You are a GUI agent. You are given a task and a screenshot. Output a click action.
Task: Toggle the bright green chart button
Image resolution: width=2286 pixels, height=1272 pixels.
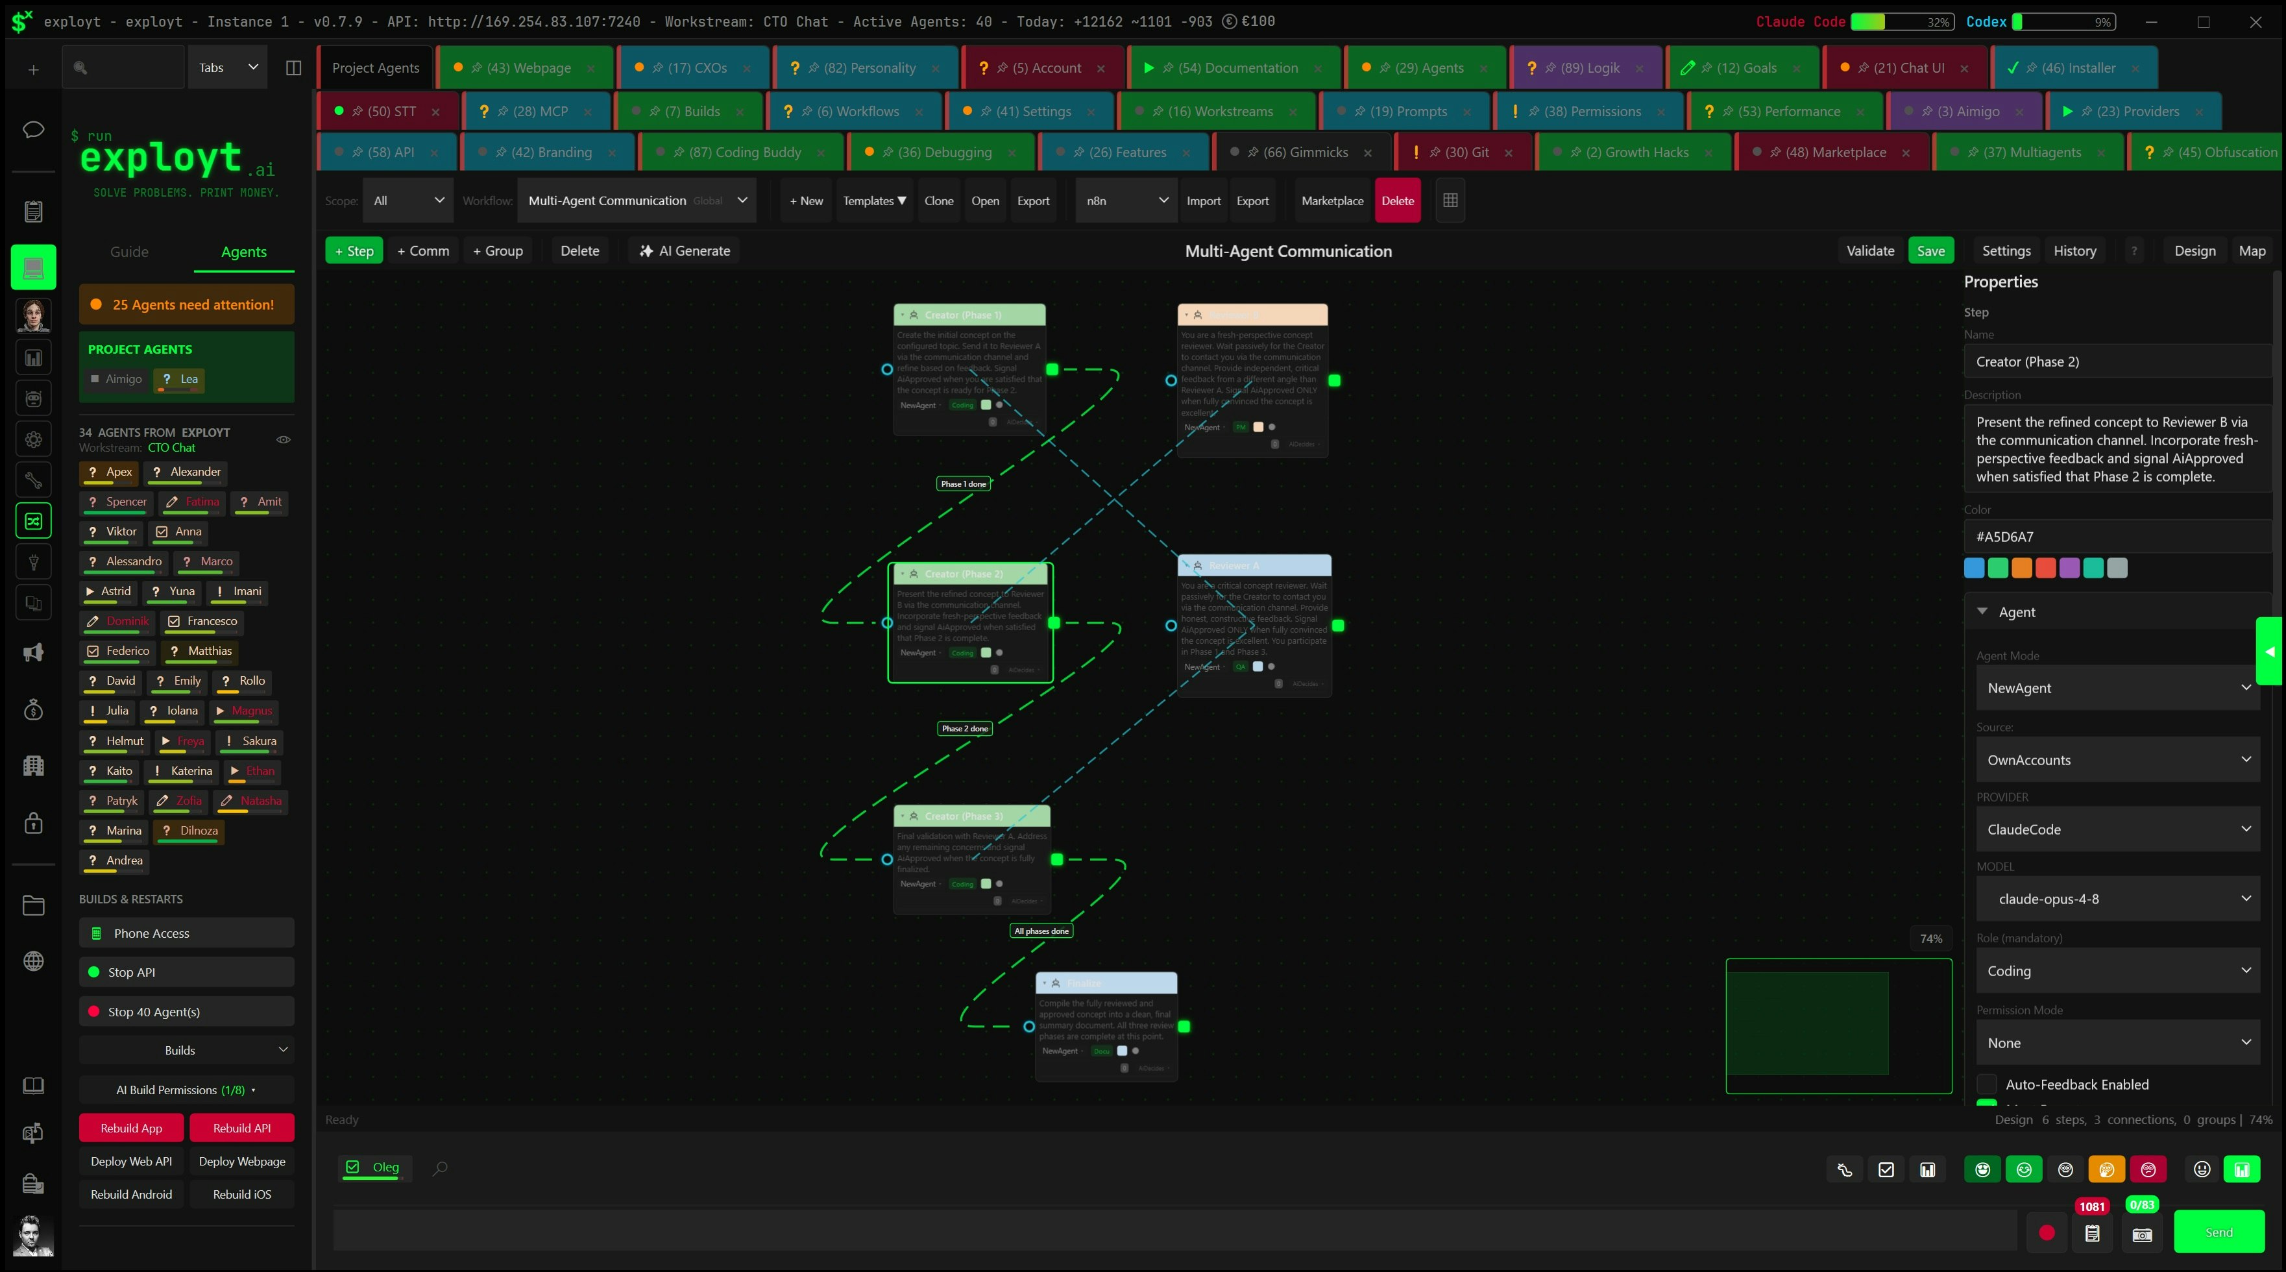pyautogui.click(x=2242, y=1170)
